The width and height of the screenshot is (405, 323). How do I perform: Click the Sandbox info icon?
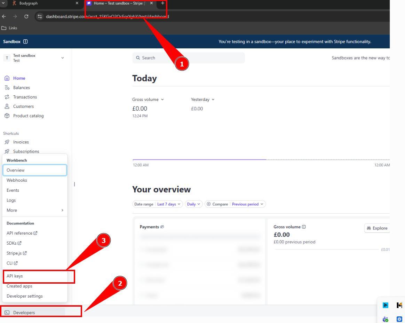pos(25,41)
